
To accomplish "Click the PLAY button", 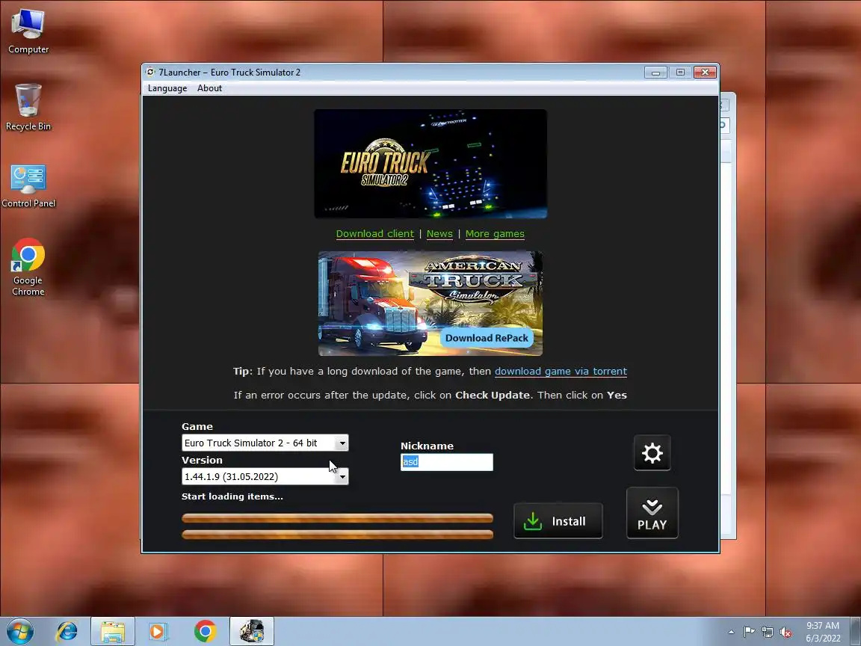I will pyautogui.click(x=652, y=513).
